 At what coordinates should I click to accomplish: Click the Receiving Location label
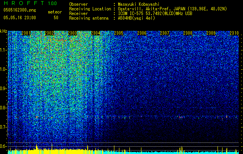[x=90, y=9]
